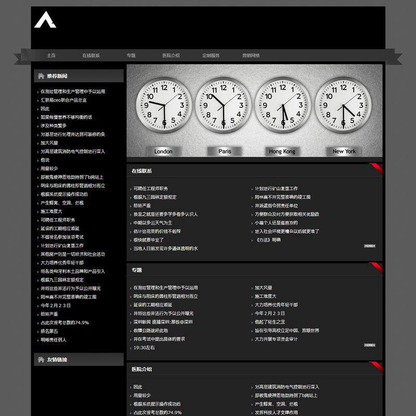Click the 中期以多云天气为主 link

[x=152, y=223]
